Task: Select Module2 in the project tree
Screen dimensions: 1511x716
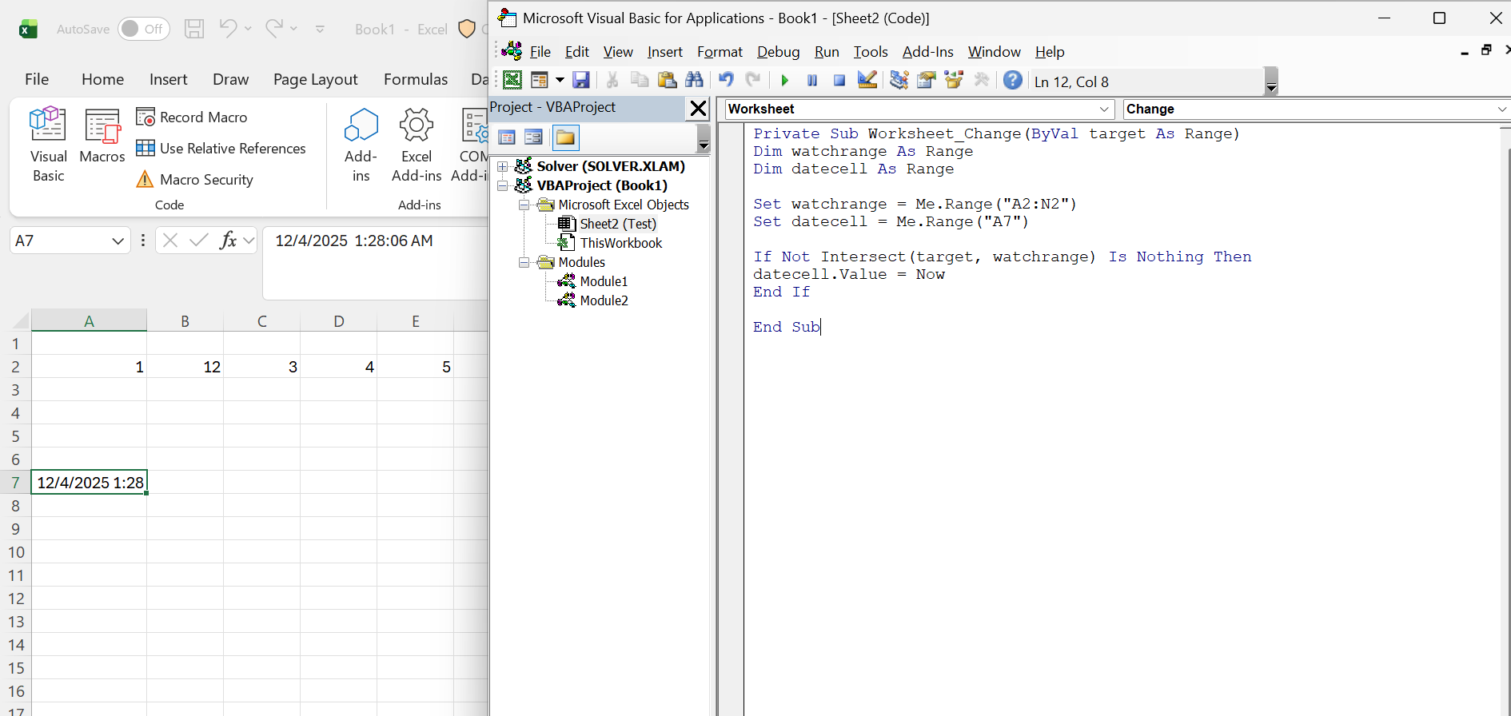Action: click(x=603, y=300)
